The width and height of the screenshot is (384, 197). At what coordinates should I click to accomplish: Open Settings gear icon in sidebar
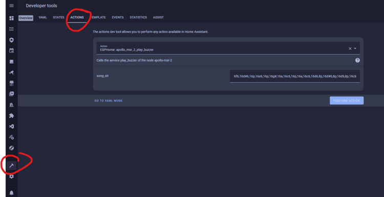[x=11, y=176]
